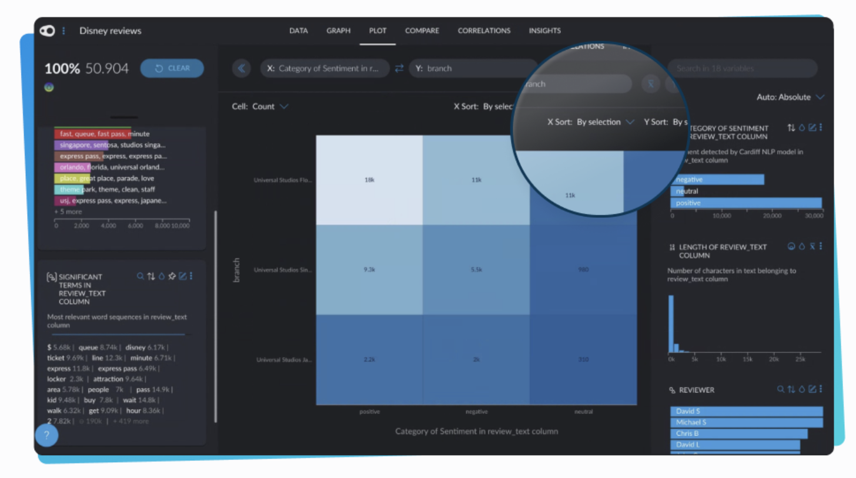Click the app logo in the top-left corner
Image resolution: width=856 pixels, height=478 pixels.
pyautogui.click(x=47, y=31)
